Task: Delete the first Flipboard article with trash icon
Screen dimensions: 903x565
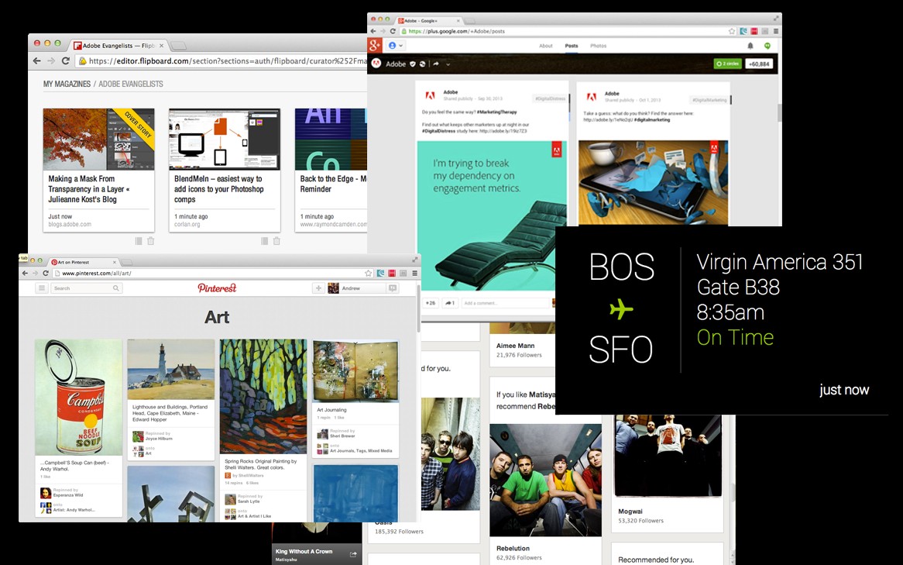Action: tap(151, 241)
